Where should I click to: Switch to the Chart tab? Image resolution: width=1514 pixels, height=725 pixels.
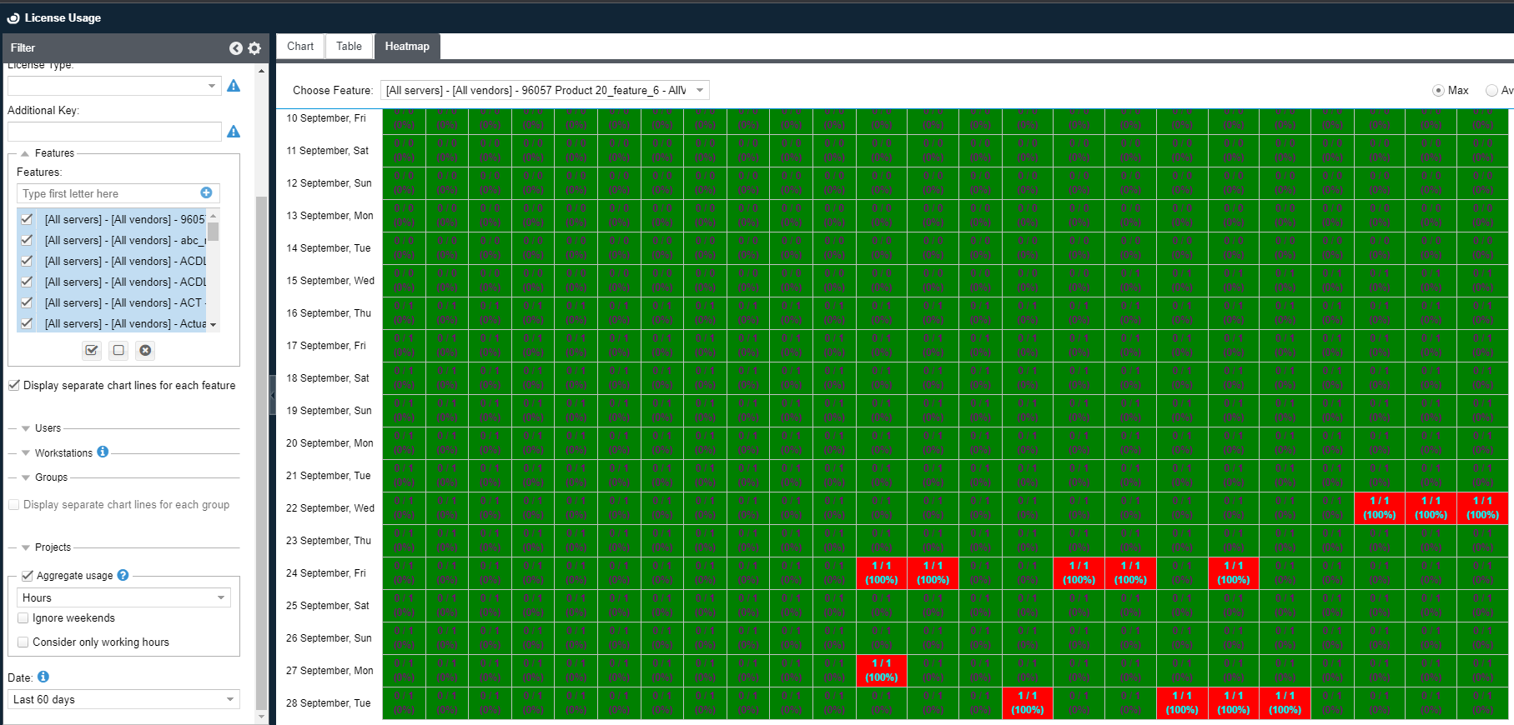click(300, 47)
